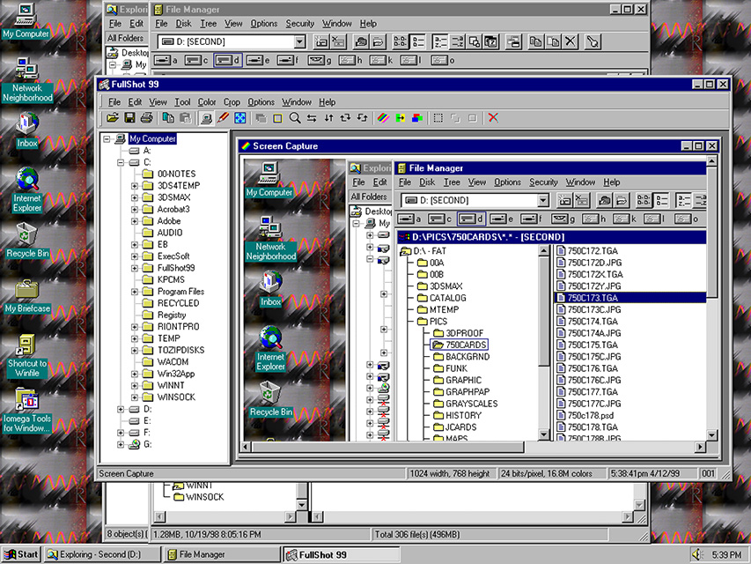
Task: Click drive o button in File Manager behind FullShot
Action: 443,61
